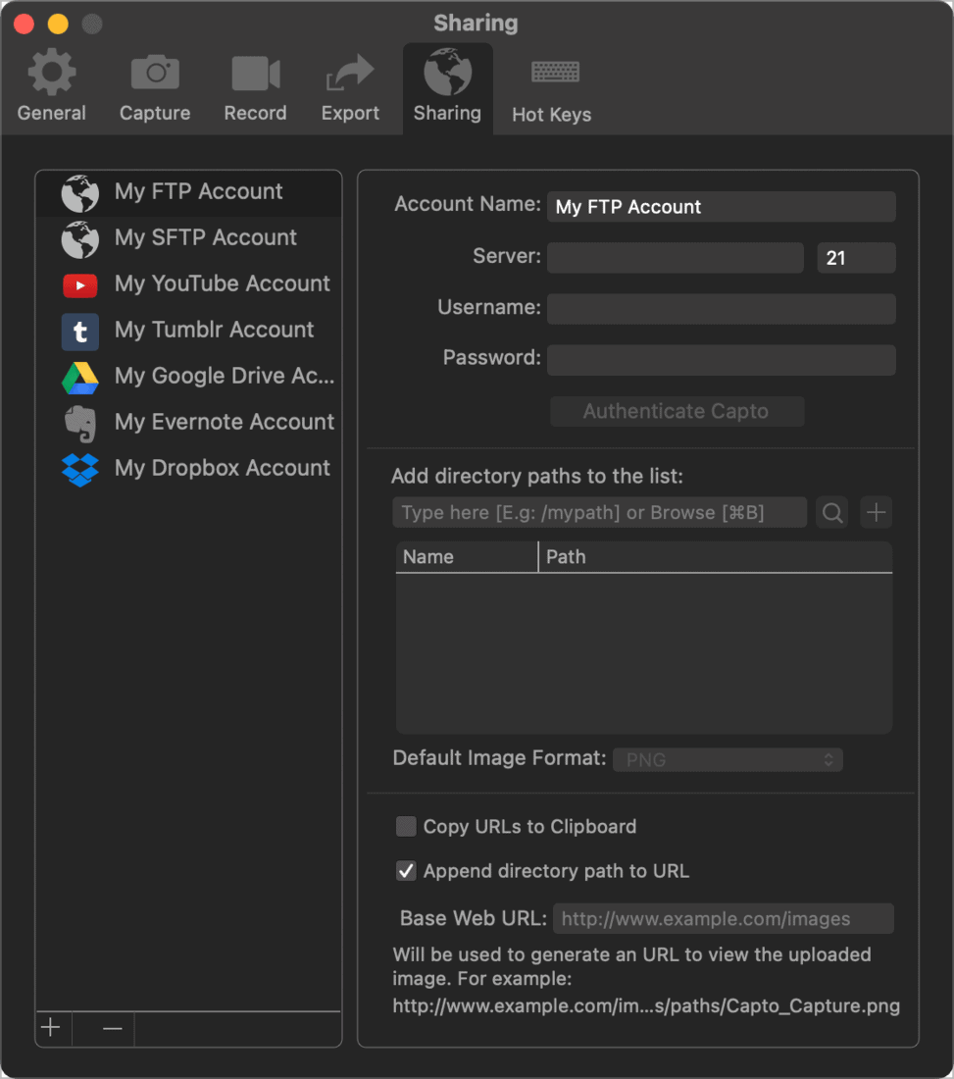
Task: Open the Export arrow icon
Action: 349,71
